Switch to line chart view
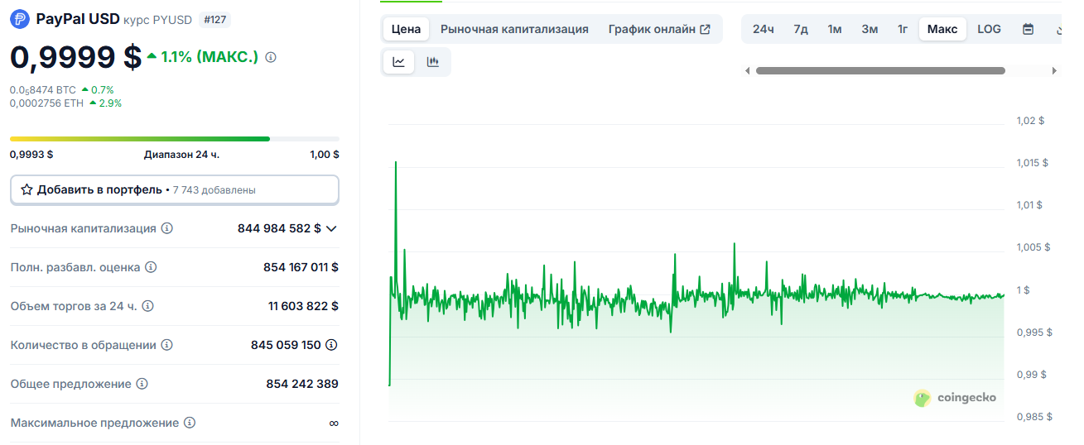 [x=399, y=62]
